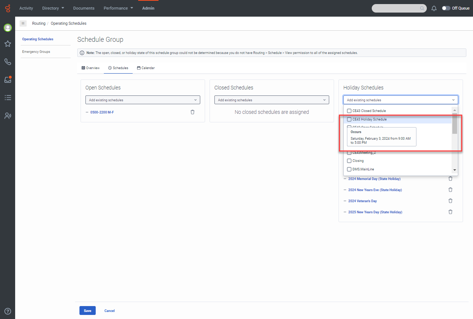Expand Closed Schedules add existing dropdown
The width and height of the screenshot is (473, 319).
point(272,100)
